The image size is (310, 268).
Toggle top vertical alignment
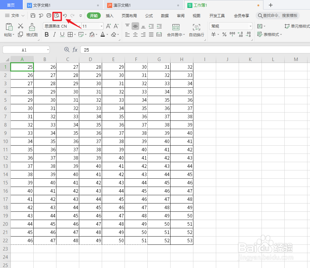[127, 26]
